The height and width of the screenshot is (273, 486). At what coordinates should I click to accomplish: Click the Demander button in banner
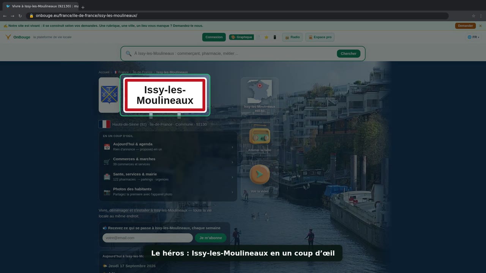click(x=465, y=26)
